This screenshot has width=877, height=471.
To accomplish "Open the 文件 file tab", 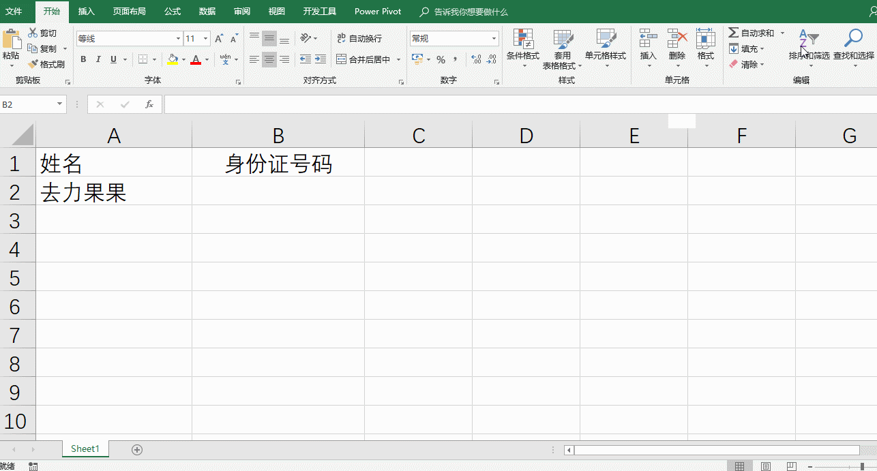I will point(14,12).
